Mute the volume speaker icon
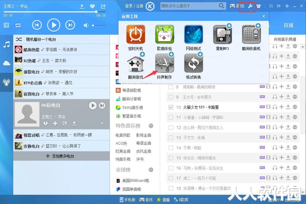Viewport: 306px width, 204px height. 86,25
